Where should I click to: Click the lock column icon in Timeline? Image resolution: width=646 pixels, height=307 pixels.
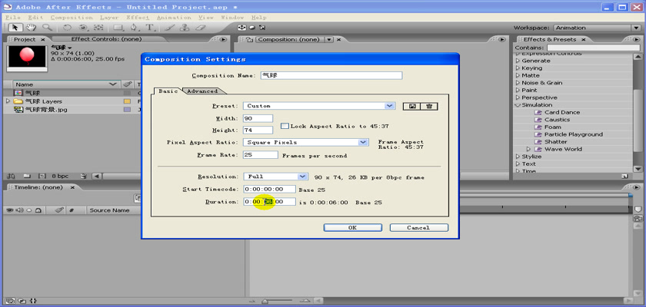coord(38,210)
